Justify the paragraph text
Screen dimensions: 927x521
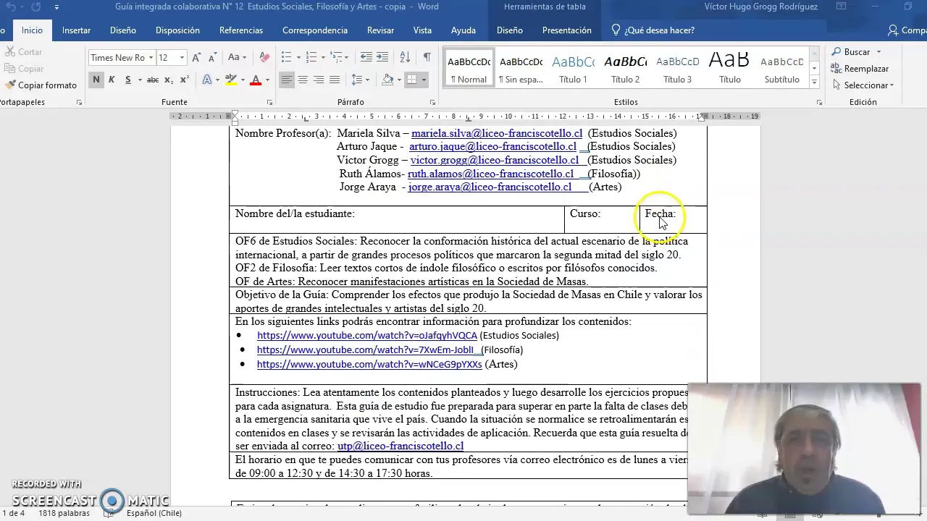tap(335, 80)
